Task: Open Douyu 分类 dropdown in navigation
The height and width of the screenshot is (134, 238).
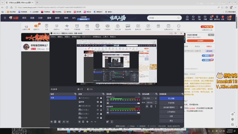Action: [40, 18]
